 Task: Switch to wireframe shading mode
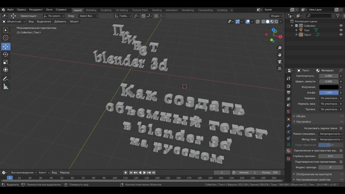[263, 22]
